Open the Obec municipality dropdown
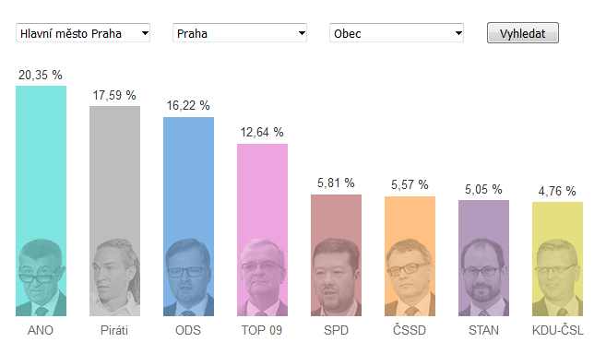Screen dimensions: 606x354 pyautogui.click(x=397, y=33)
